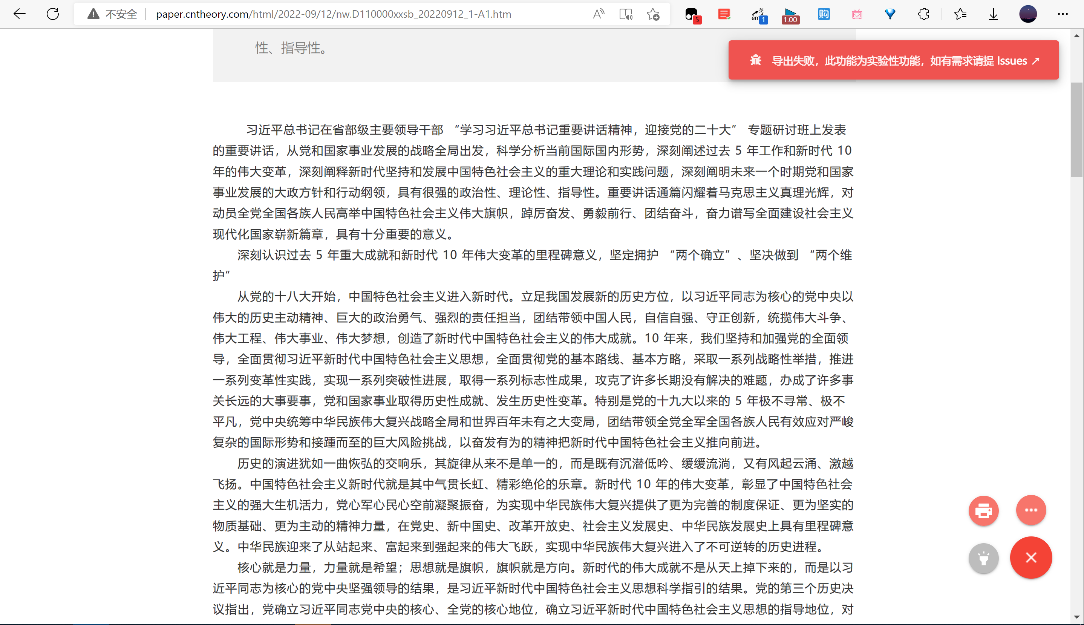The width and height of the screenshot is (1084, 625).
Task: Click the dark mode extension with 5 badge
Action: coord(692,14)
